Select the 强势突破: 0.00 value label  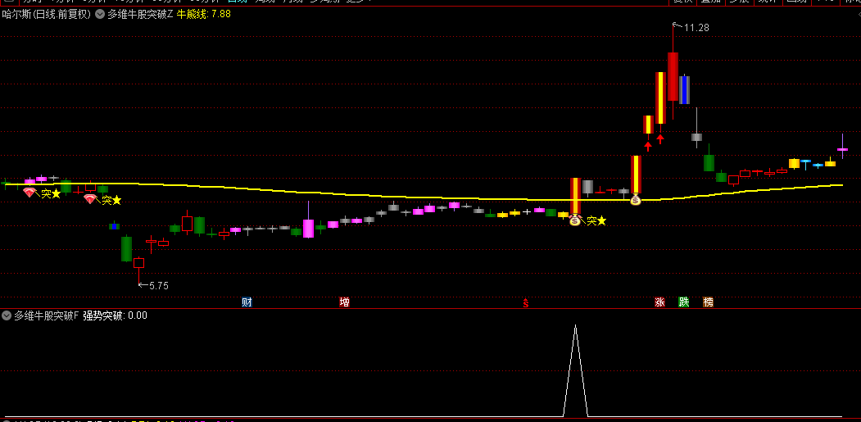pos(116,315)
